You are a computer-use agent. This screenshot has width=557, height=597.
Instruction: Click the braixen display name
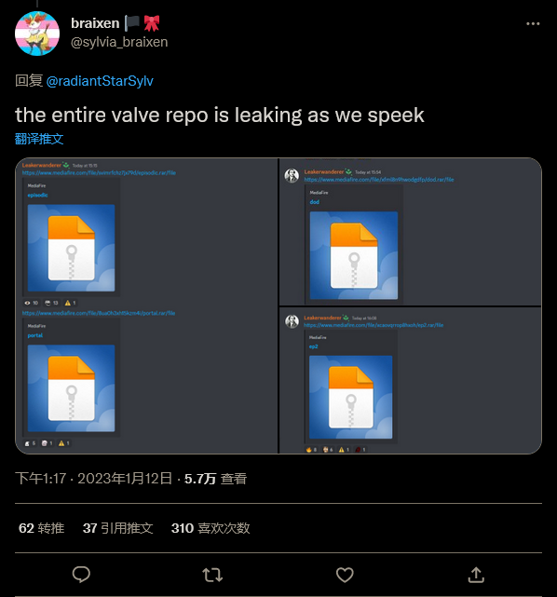(95, 23)
